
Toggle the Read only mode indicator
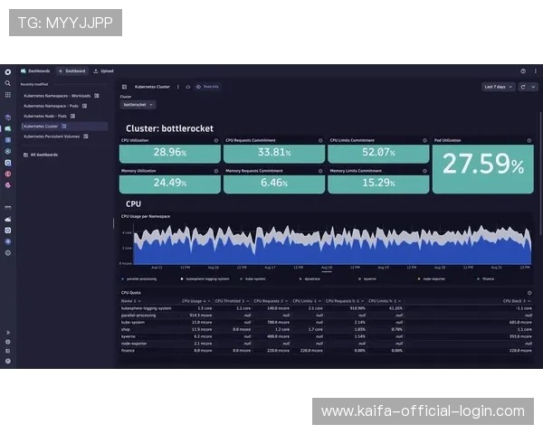pos(207,87)
